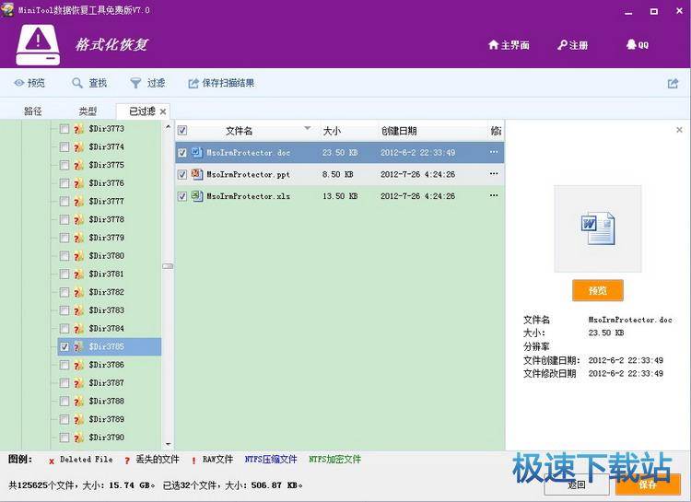
Task: Open the 注册 key registration
Action: coord(572,45)
